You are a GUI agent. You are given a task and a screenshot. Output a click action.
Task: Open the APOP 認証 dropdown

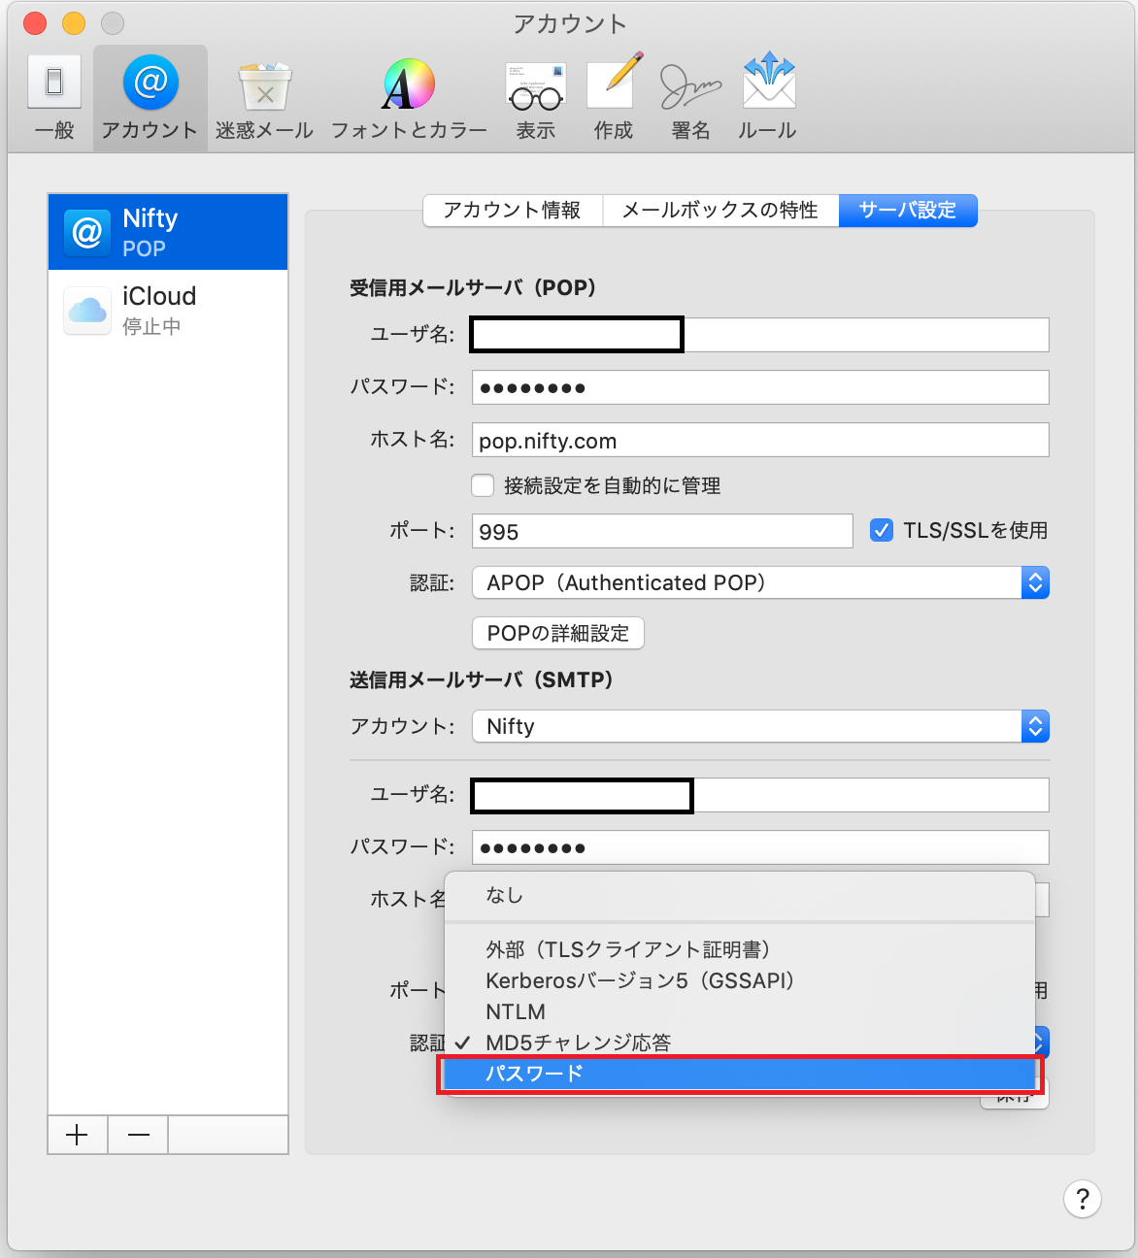(760, 582)
